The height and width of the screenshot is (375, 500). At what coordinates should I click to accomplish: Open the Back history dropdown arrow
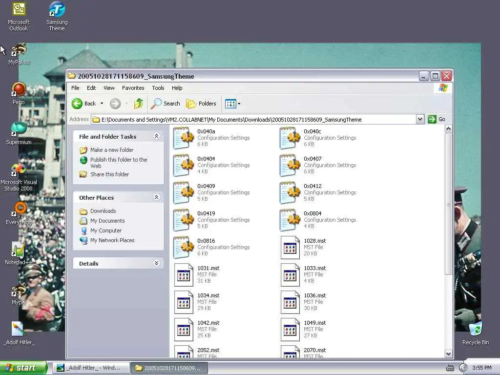(x=102, y=104)
